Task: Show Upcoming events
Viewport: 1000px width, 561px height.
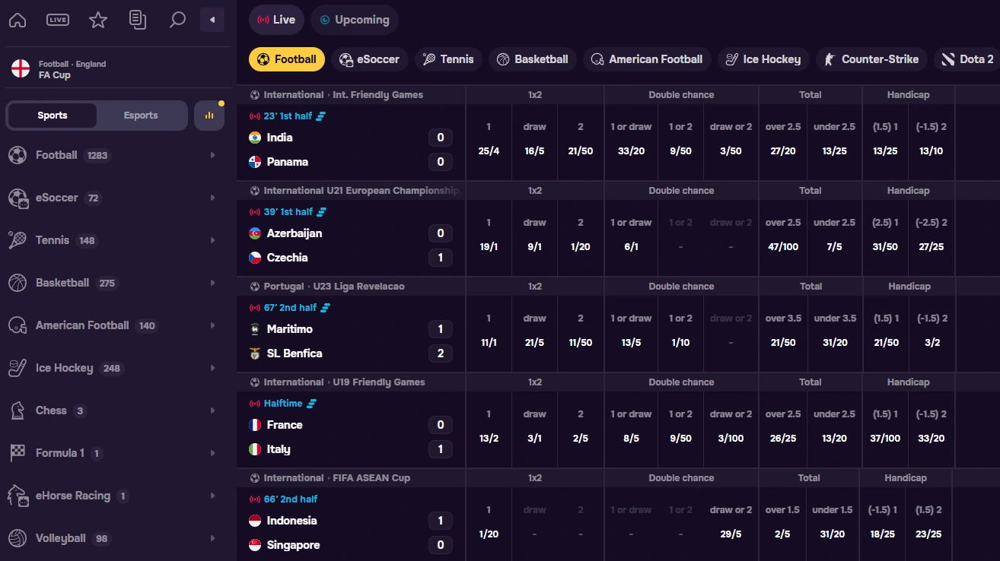Action: point(355,20)
